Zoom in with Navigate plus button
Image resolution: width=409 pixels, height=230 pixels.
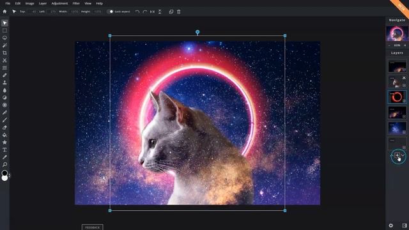tap(405, 45)
